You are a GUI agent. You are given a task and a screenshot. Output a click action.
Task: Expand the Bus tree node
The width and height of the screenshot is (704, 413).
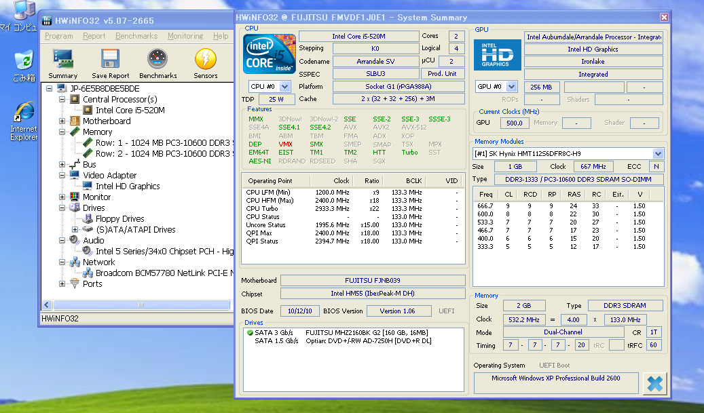pyautogui.click(x=61, y=164)
